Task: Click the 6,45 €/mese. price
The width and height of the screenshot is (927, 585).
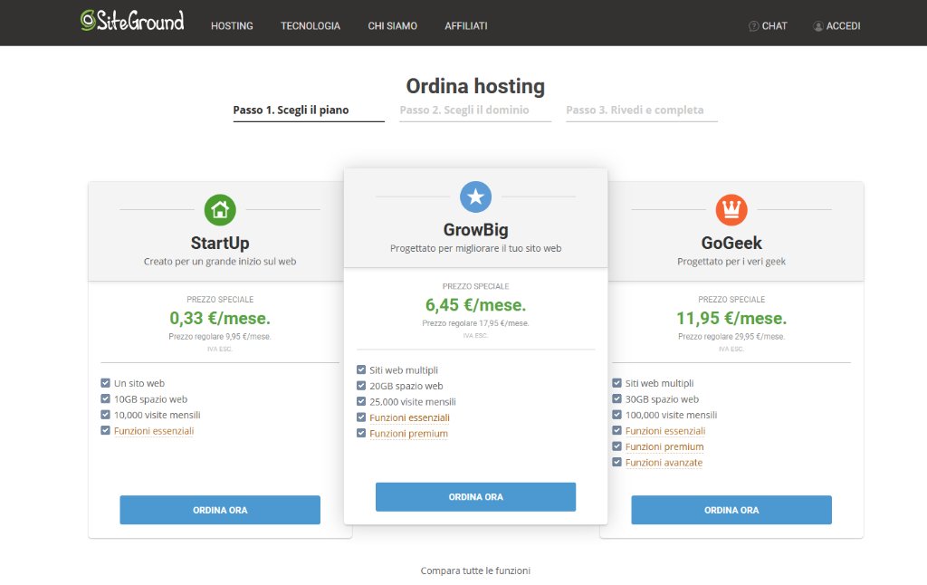Action: 475,305
